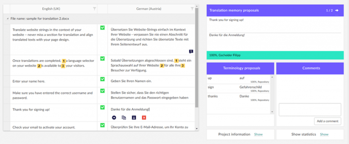This screenshot has height=144, width=349.
Task: Click the '1 / 2' proposal counter
Action: [330, 11]
